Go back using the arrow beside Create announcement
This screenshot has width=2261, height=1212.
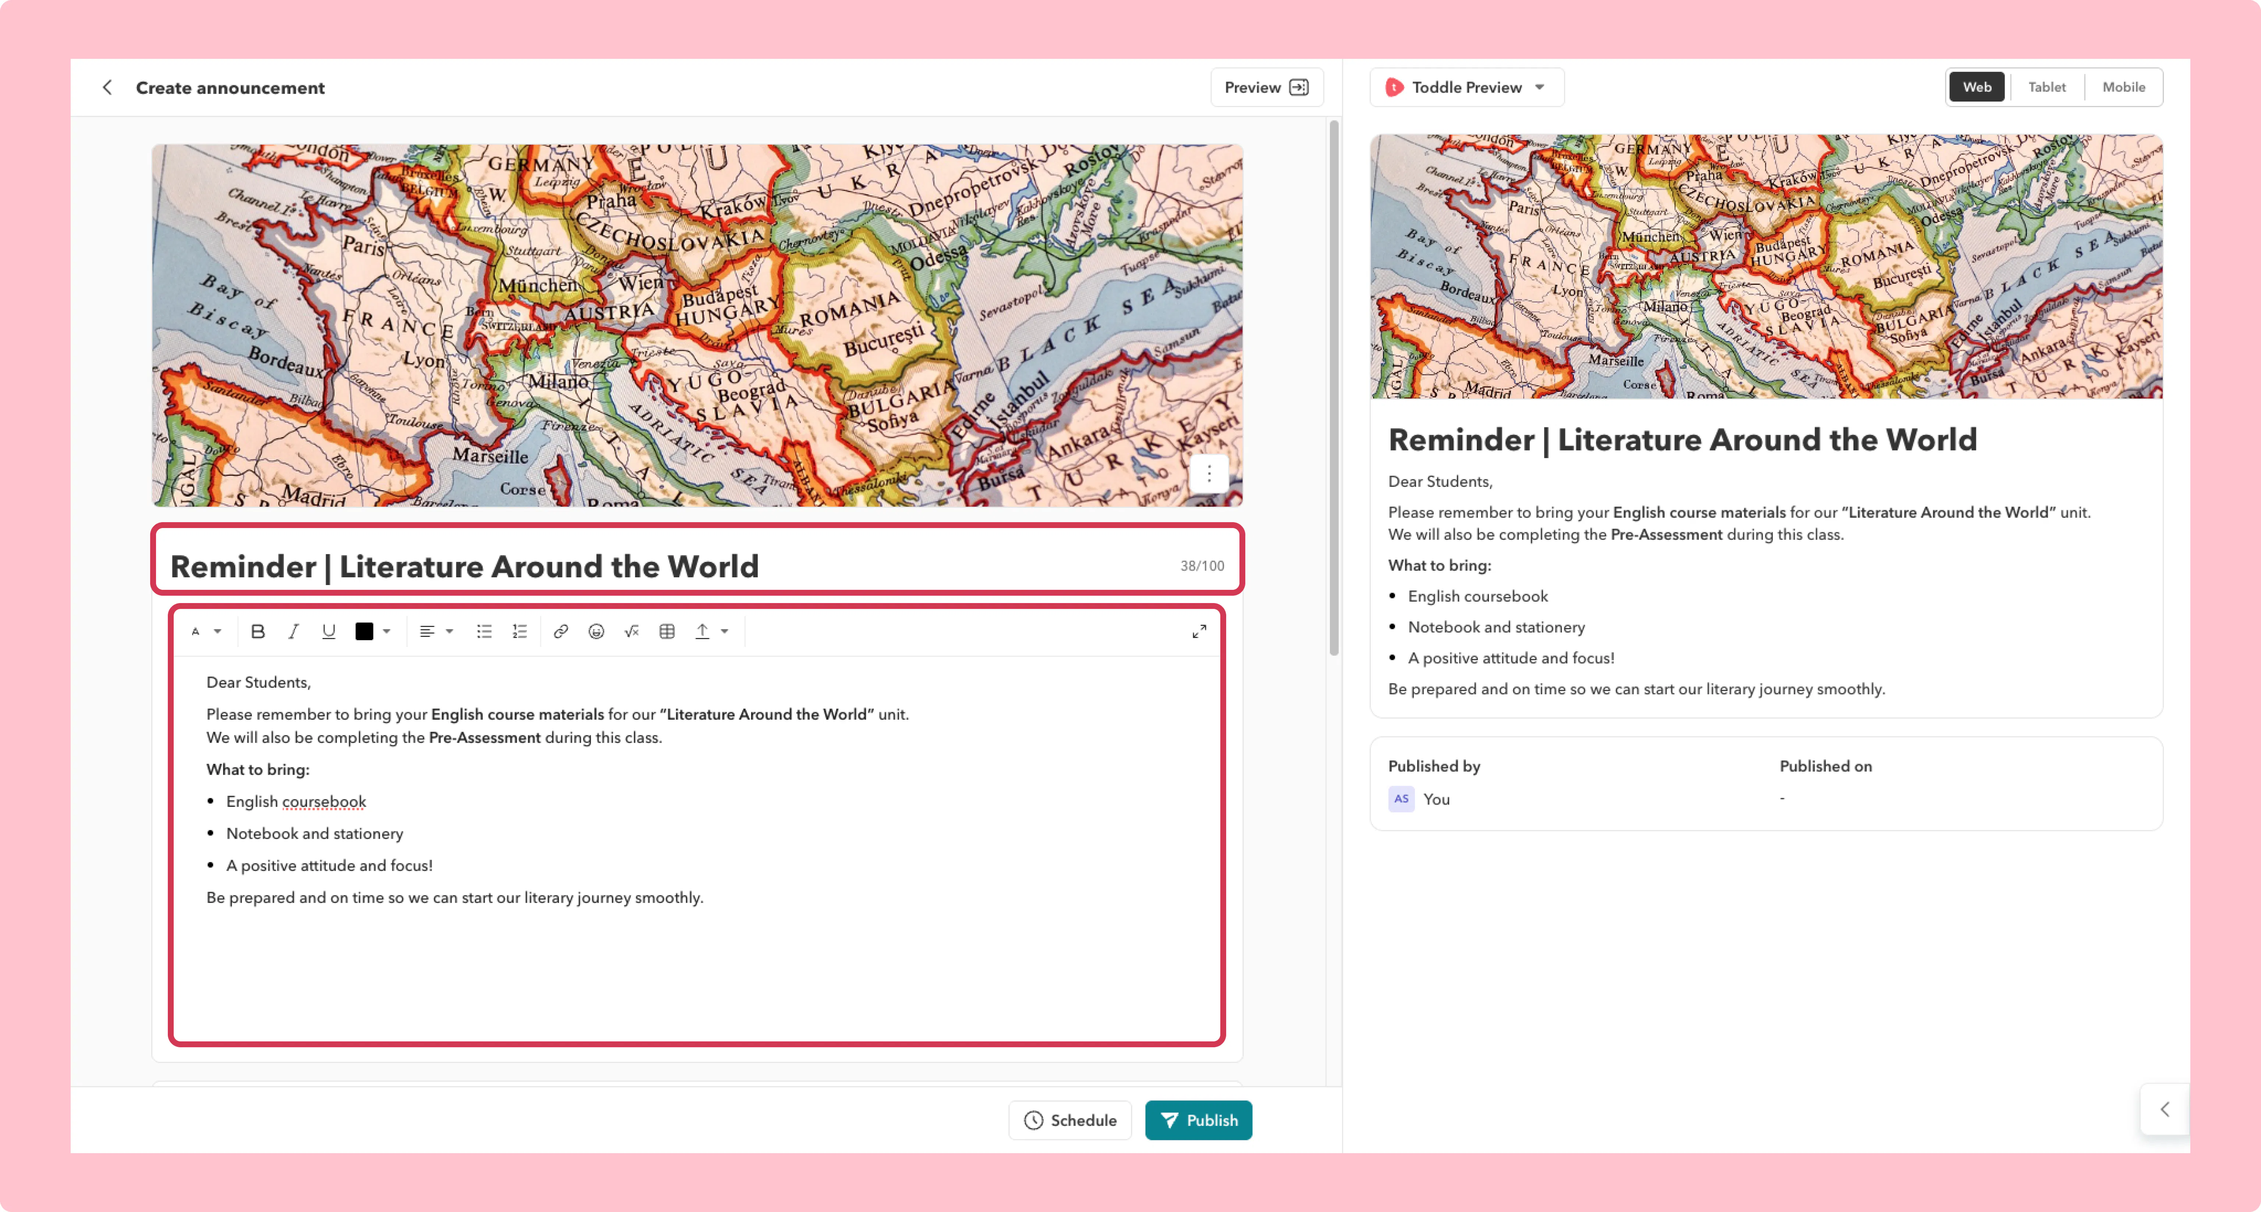click(x=107, y=87)
